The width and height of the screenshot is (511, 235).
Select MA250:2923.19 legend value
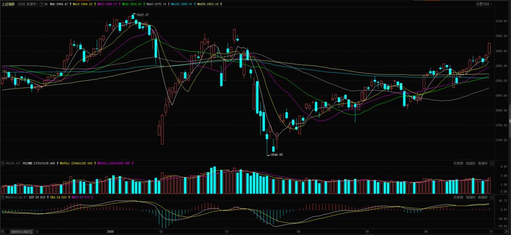click(x=208, y=4)
